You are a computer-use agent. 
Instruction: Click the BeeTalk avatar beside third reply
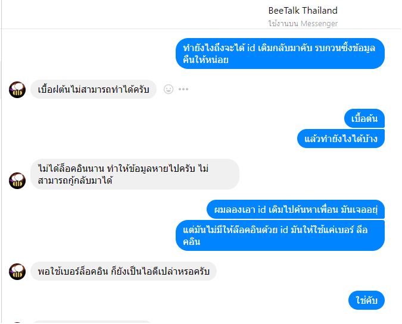point(17,272)
